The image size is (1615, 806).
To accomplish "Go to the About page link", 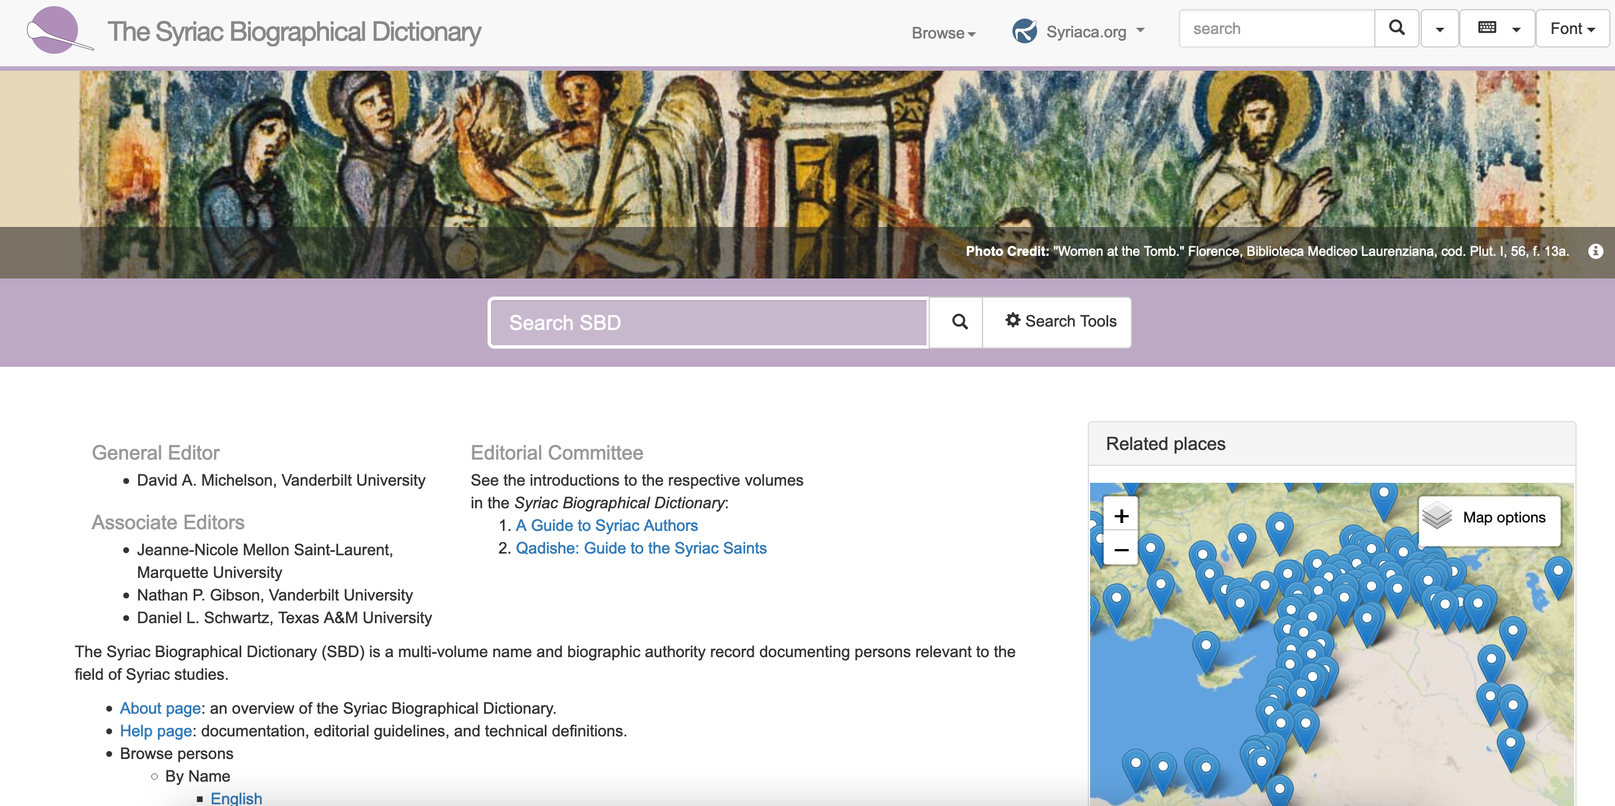I will point(160,708).
